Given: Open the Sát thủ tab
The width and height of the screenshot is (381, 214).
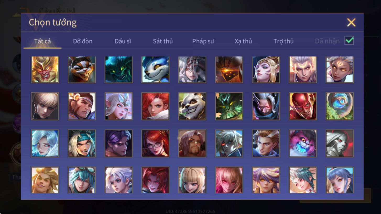Looking at the screenshot, I should 163,41.
